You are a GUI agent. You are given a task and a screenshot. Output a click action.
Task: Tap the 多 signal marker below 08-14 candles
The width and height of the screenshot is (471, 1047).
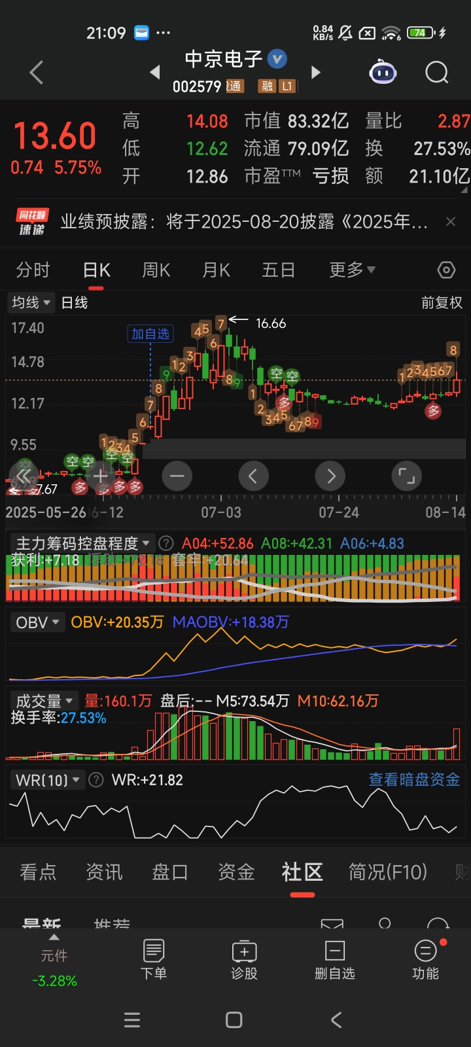[x=433, y=411]
